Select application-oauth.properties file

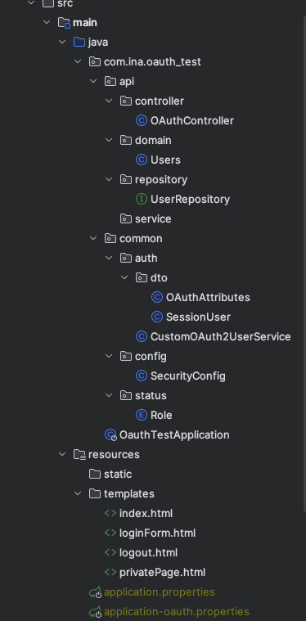176,611
